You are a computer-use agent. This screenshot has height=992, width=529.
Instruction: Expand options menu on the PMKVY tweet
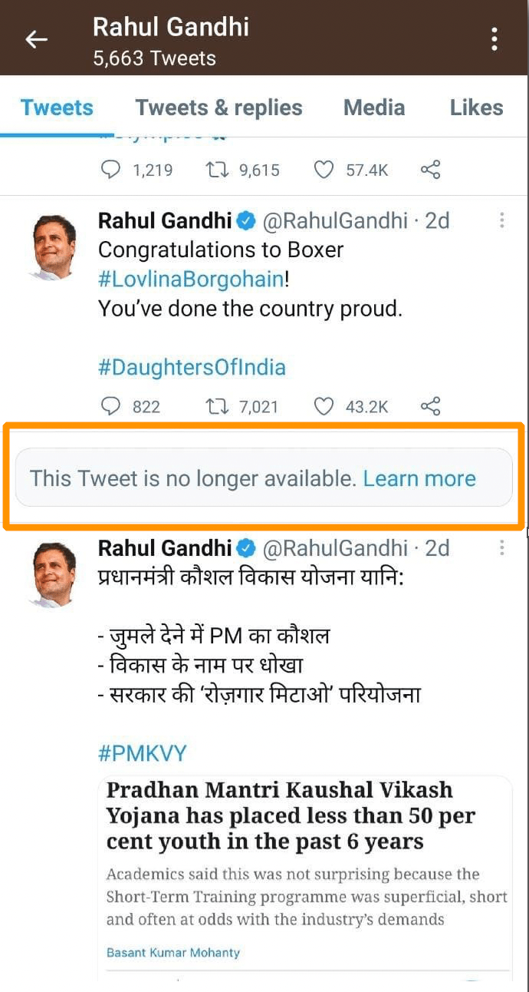(502, 547)
